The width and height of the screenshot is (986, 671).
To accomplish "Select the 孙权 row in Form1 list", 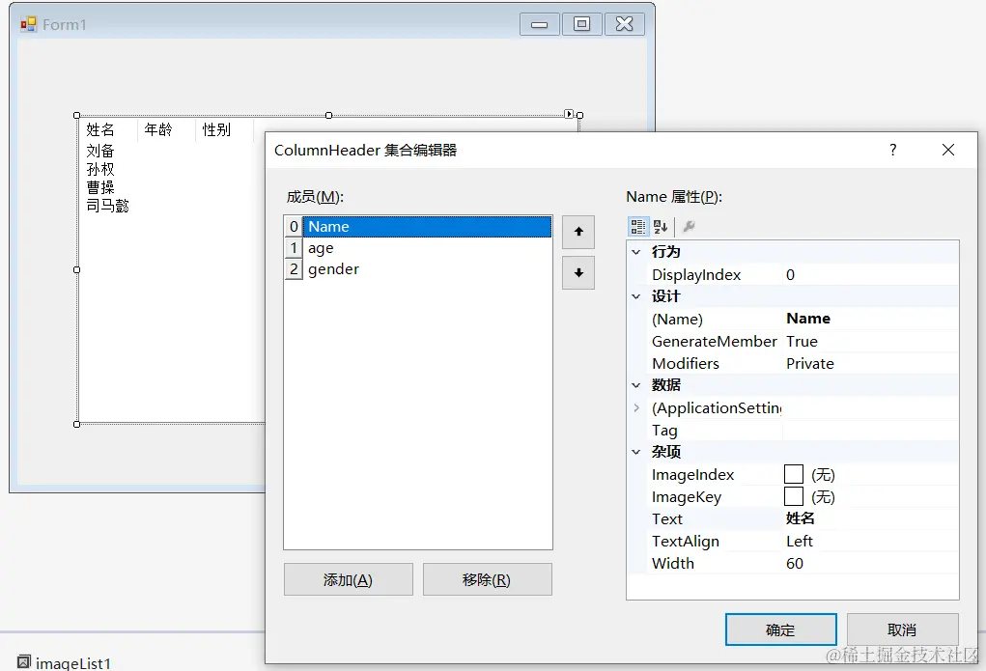I will (100, 169).
